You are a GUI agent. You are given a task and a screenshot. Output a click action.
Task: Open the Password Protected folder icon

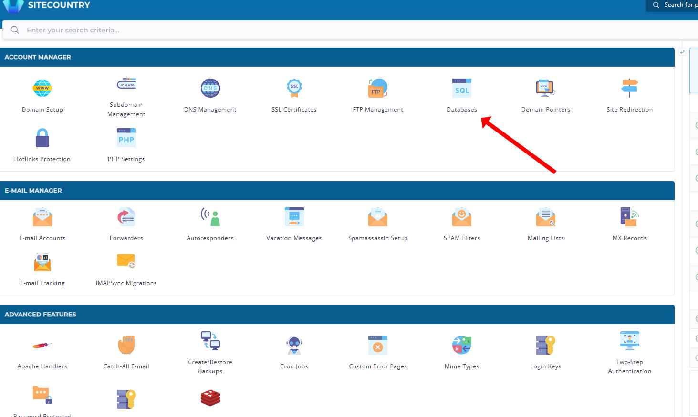tap(42, 395)
